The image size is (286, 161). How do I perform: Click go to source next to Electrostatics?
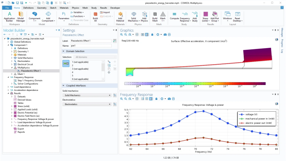pos(115,104)
